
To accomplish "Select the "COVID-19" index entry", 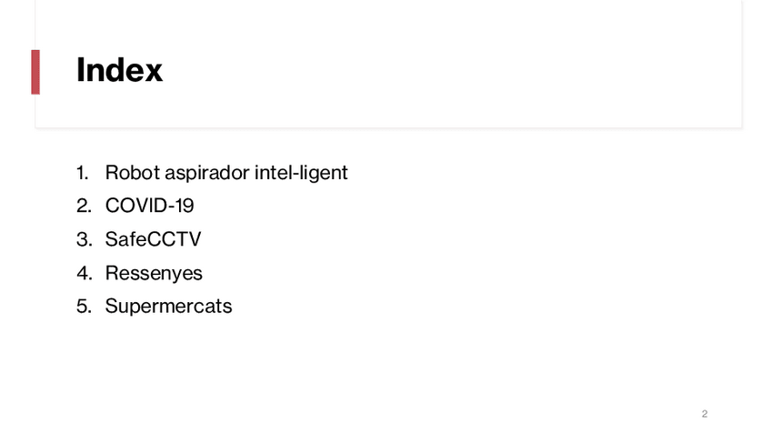I will point(149,206).
